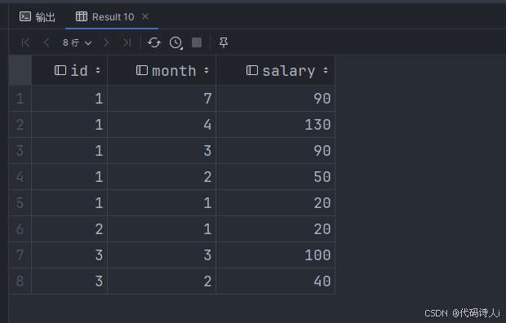Viewport: 506px width, 323px height.
Task: Click id cell 3 in row 7
Action: [69, 255]
